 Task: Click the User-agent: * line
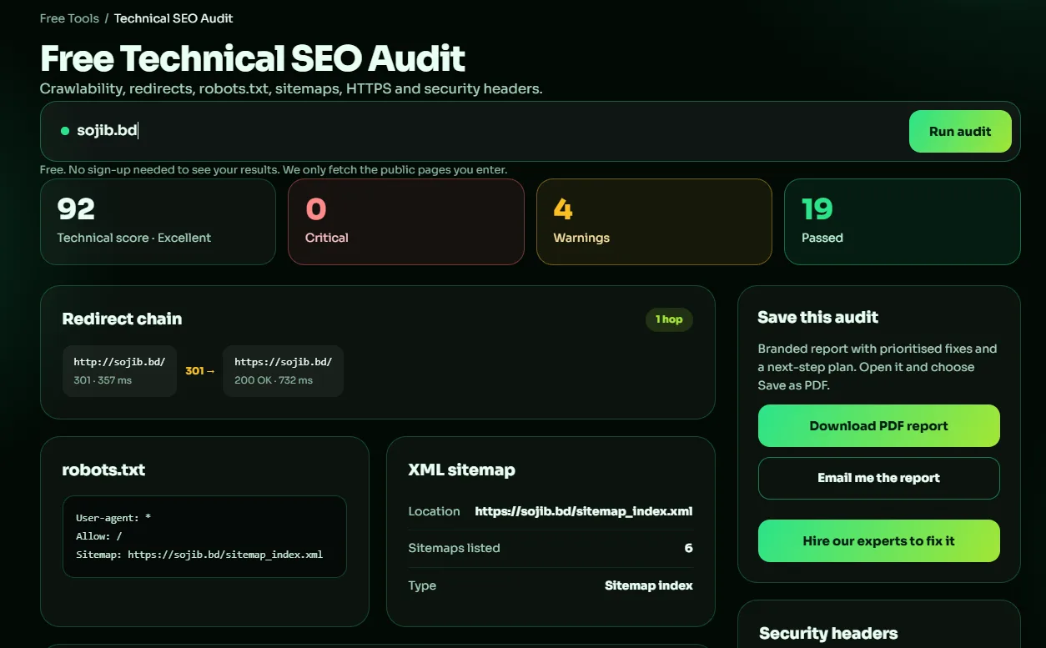coord(113,517)
